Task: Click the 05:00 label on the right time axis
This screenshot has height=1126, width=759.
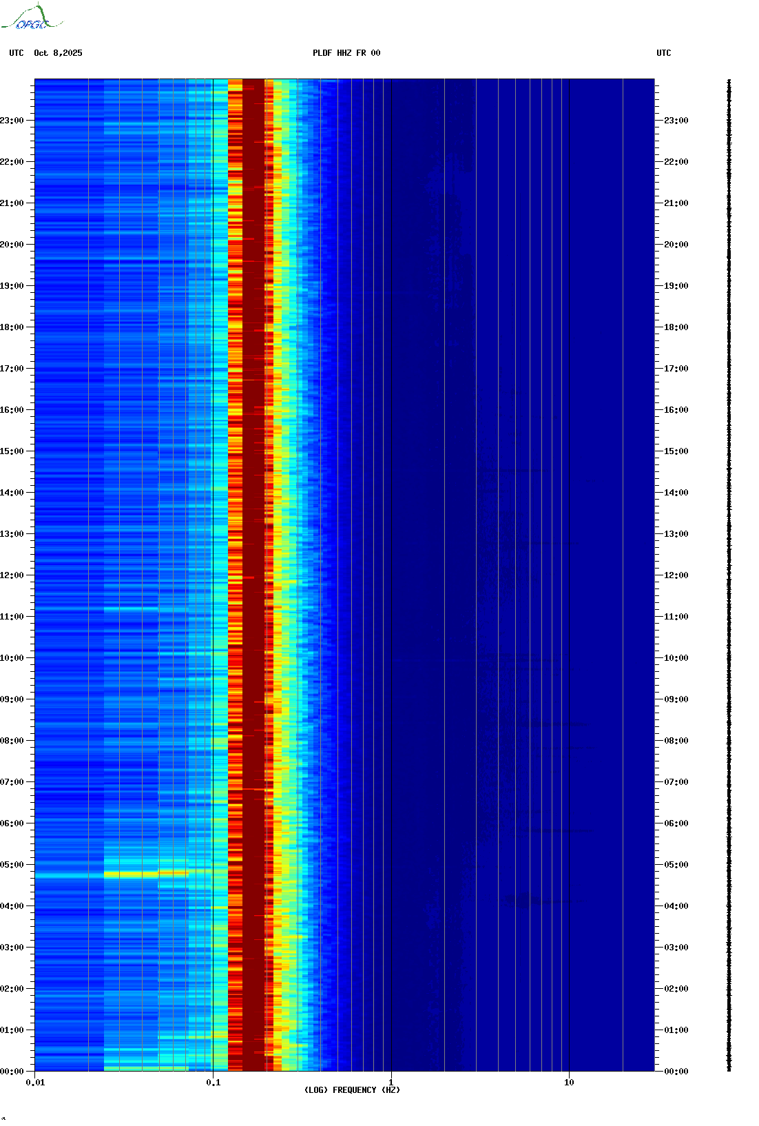Action: click(x=676, y=865)
